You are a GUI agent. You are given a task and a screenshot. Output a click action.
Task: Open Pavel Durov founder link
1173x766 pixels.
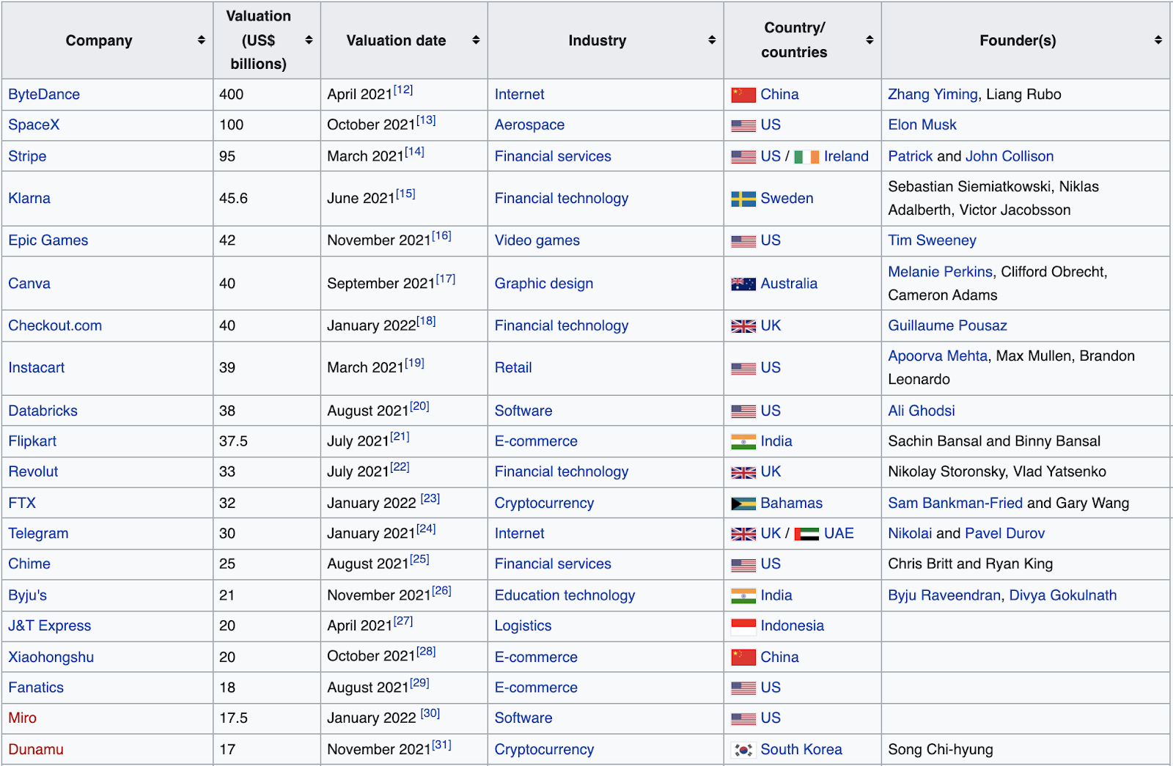click(x=1005, y=533)
